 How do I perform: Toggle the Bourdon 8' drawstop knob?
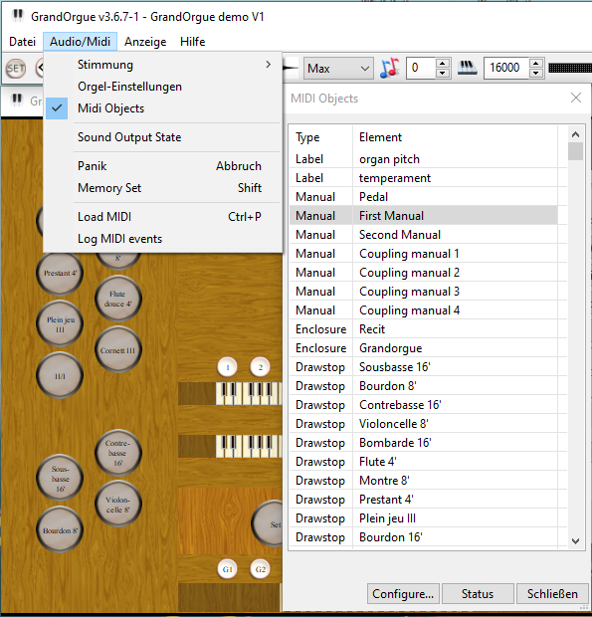60,530
